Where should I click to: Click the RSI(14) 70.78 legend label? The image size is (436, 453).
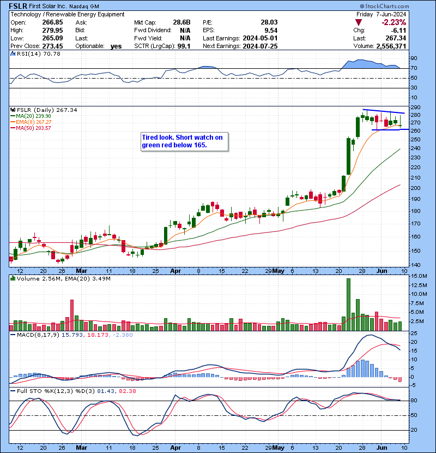coord(38,53)
